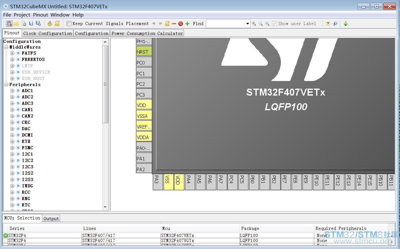Open the Find dropdown arrow

pos(247,24)
